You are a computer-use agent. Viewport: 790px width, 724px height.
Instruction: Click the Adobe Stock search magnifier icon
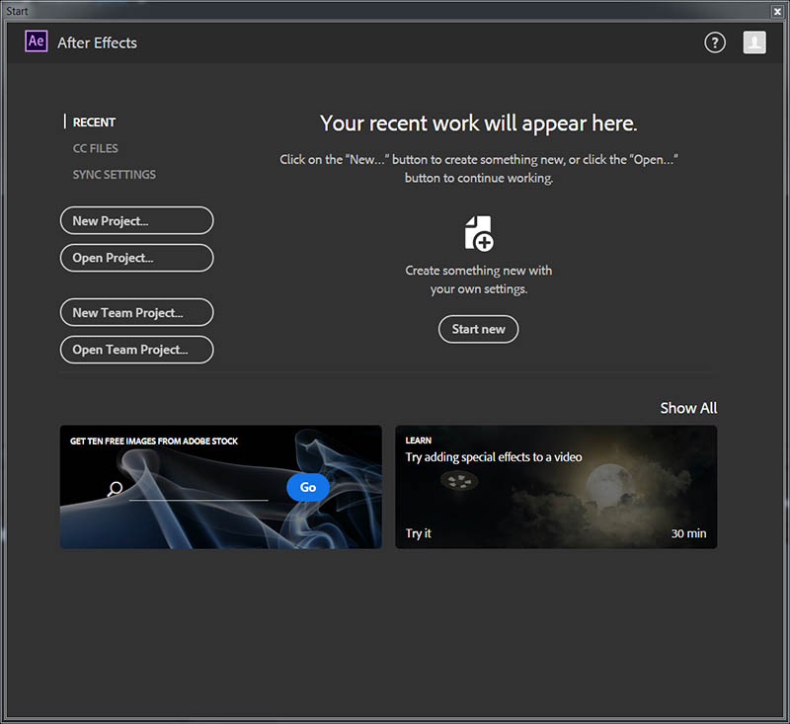(116, 489)
